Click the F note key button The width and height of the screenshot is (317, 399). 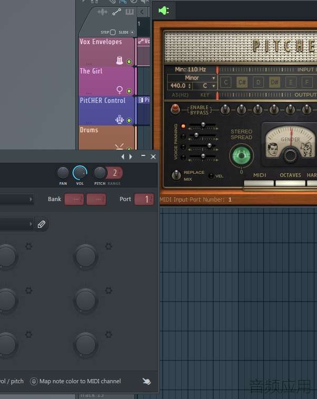tap(307, 82)
